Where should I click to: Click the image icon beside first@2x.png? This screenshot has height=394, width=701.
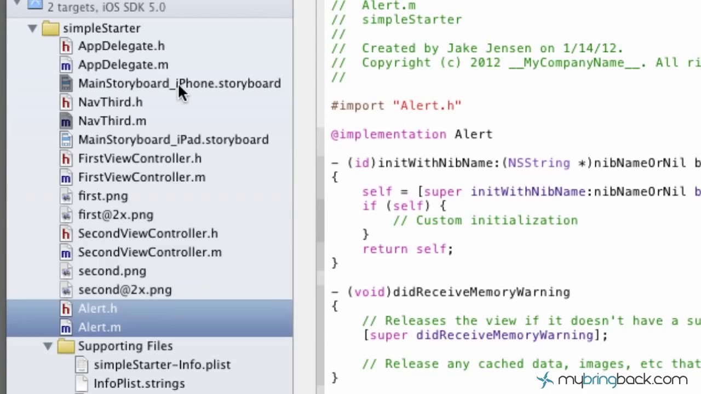point(66,215)
